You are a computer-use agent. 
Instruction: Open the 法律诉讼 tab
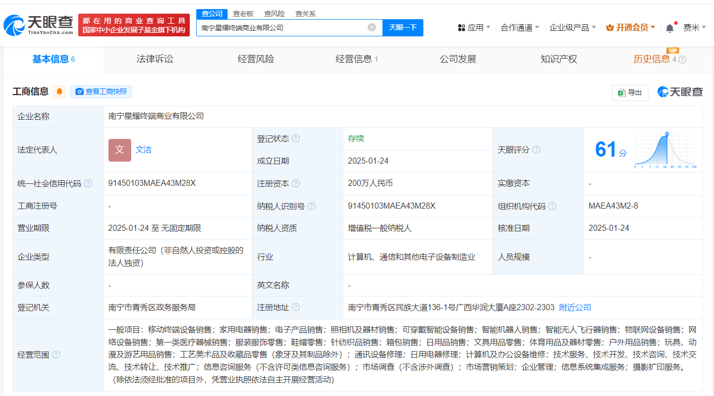(x=154, y=59)
